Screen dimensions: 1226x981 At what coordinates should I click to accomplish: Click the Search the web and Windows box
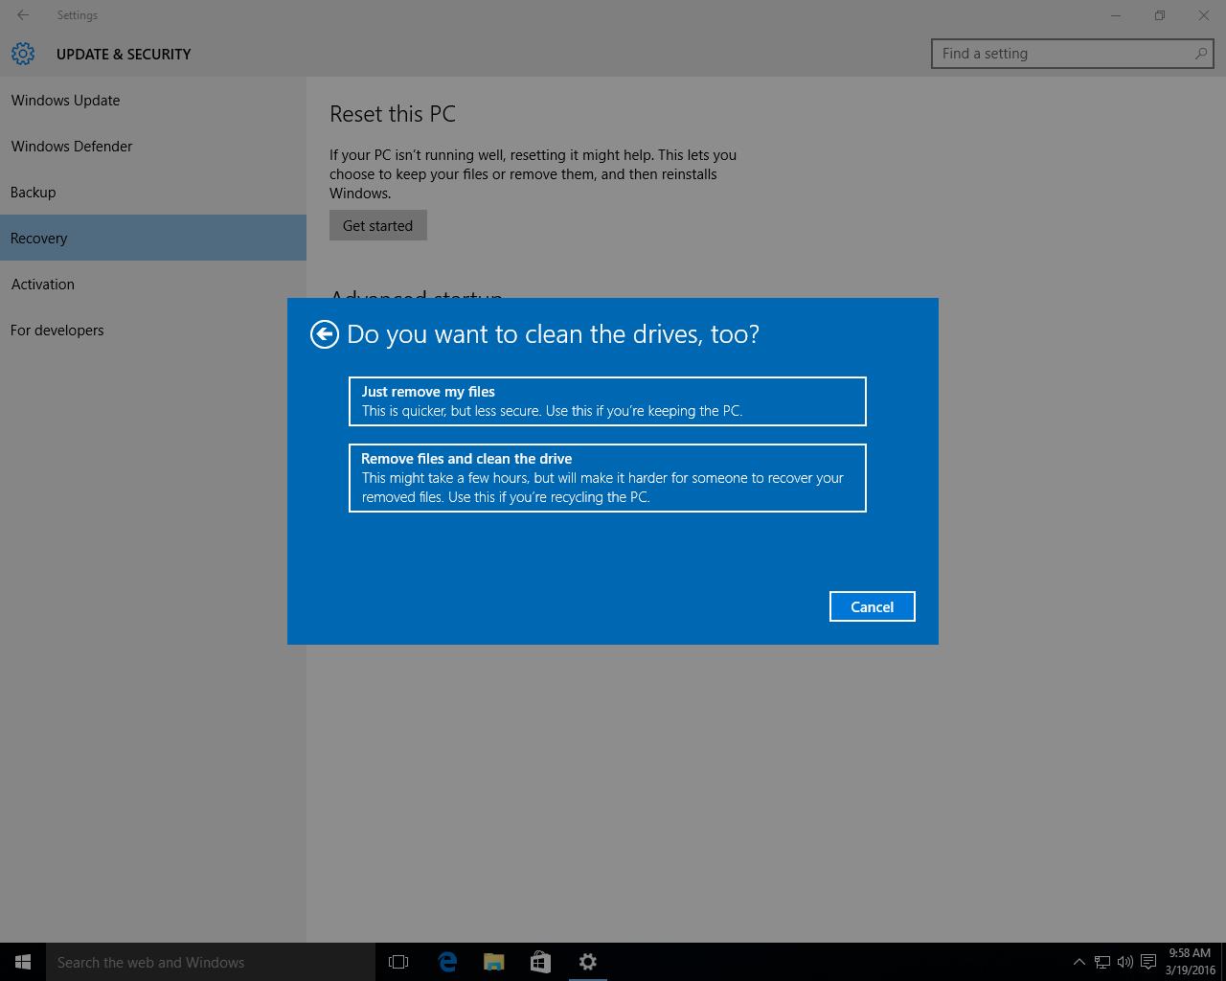211,962
